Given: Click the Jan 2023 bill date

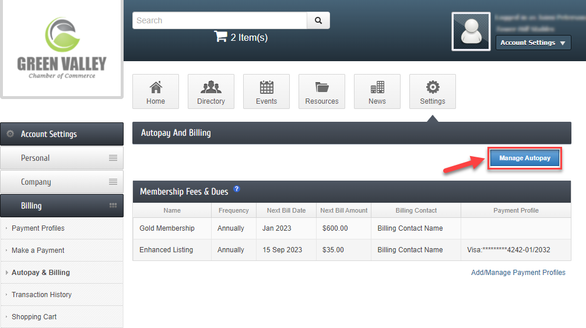Looking at the screenshot, I should pyautogui.click(x=276, y=228).
